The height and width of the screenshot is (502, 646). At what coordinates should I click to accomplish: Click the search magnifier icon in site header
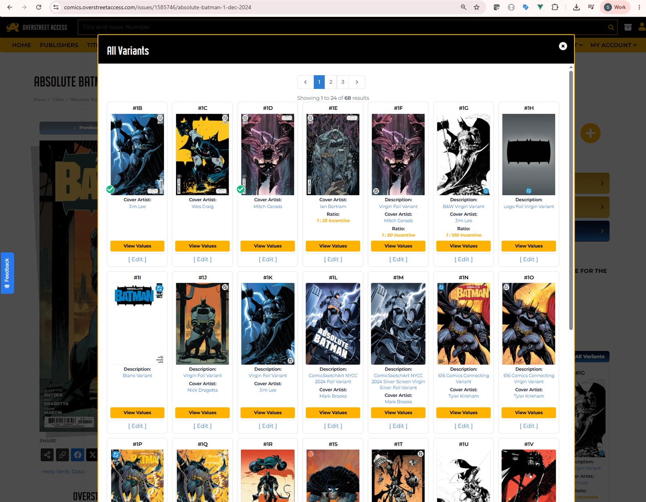tap(611, 27)
